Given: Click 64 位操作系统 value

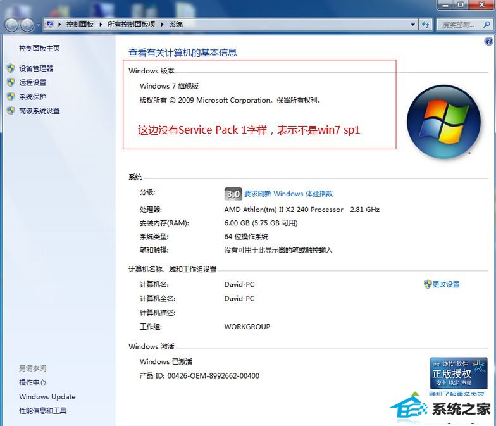Looking at the screenshot, I should (x=246, y=237).
